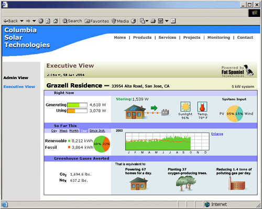
Task: Open the Services navigation link
Action: pos(167,37)
